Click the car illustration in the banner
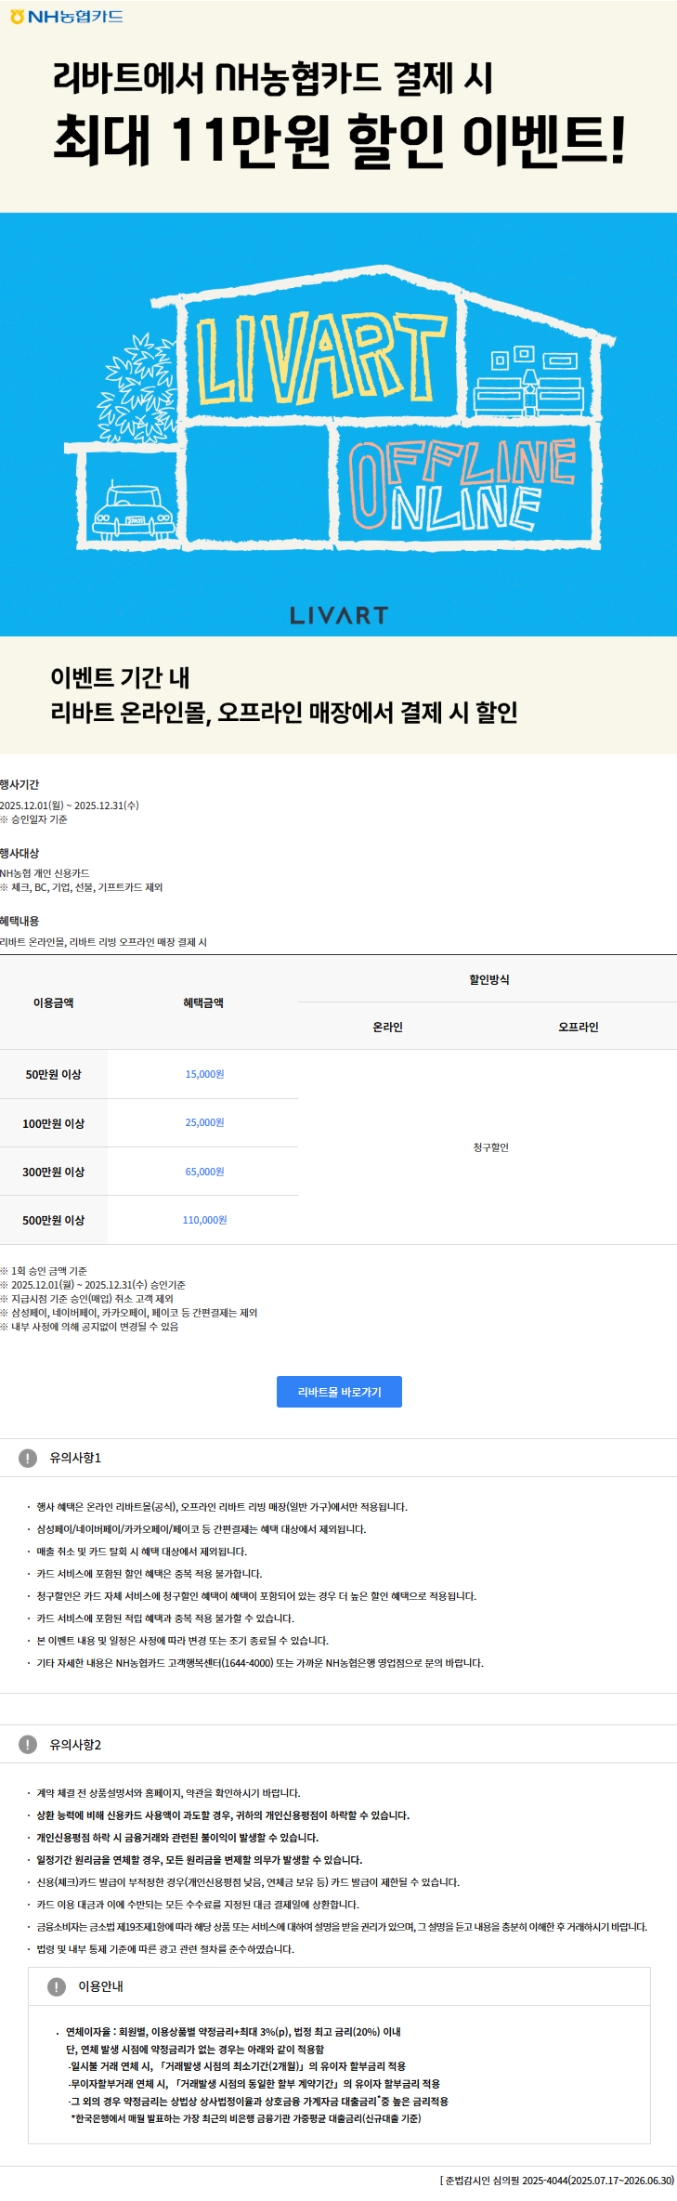The width and height of the screenshot is (677, 2201). [x=134, y=513]
